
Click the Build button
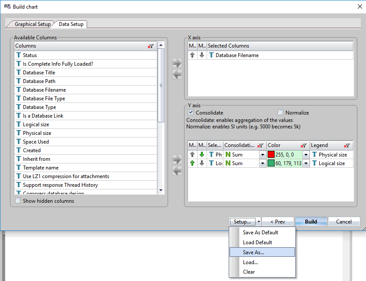tap(311, 222)
